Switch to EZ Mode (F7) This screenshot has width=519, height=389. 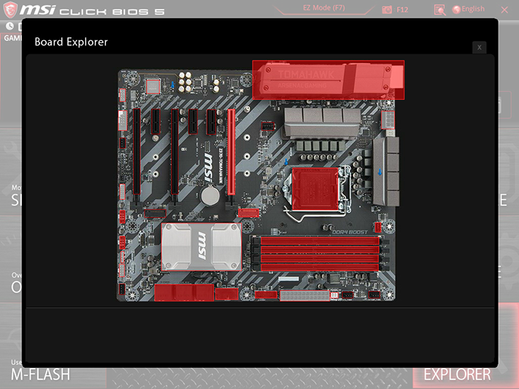coord(324,8)
